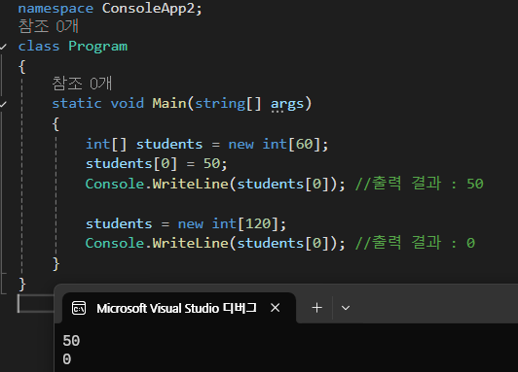Click the second Console.WriteLine call below int[120]
Image resolution: width=518 pixels, height=372 pixels.
click(x=215, y=243)
